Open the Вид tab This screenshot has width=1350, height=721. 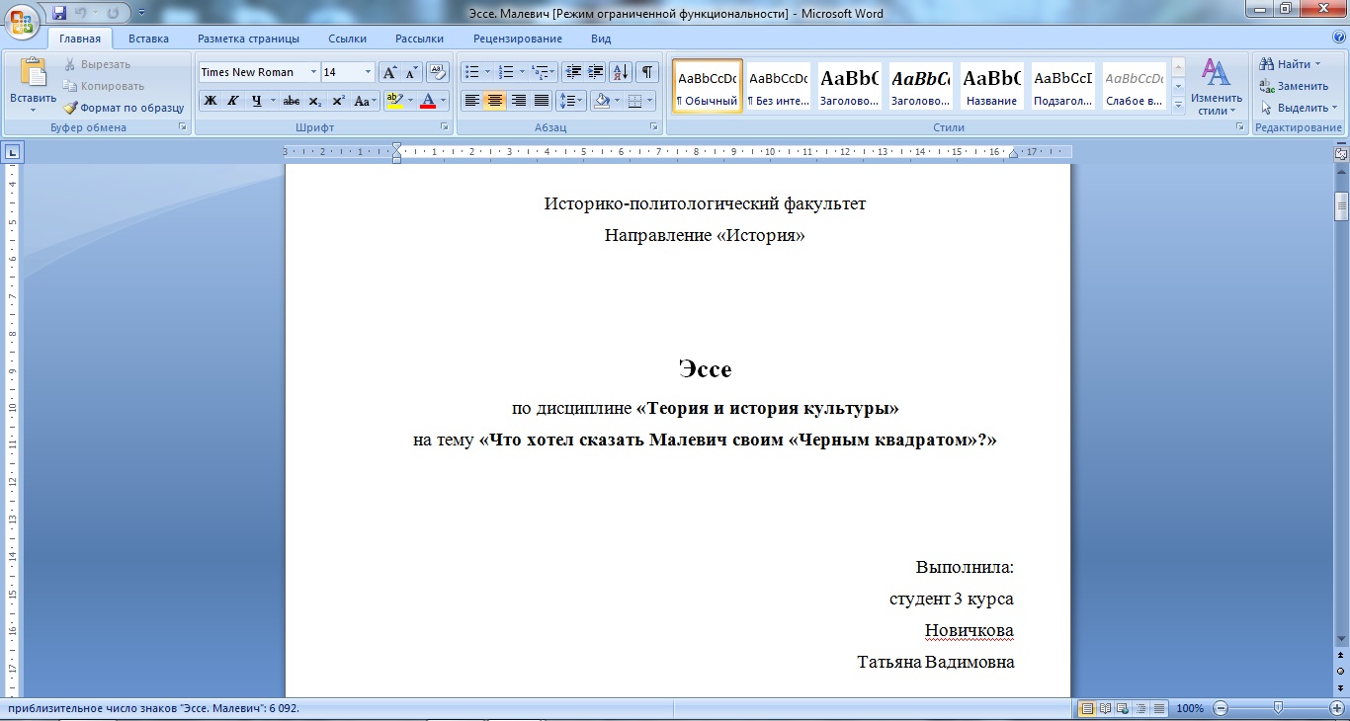(601, 39)
